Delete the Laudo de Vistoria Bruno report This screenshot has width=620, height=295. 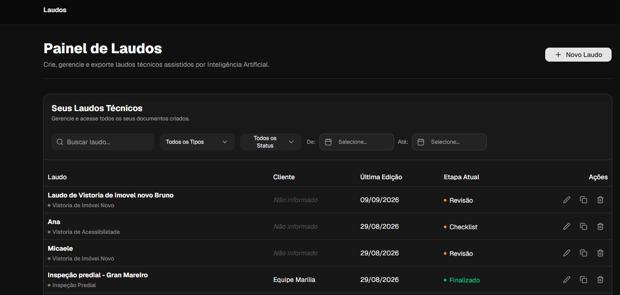(600, 200)
